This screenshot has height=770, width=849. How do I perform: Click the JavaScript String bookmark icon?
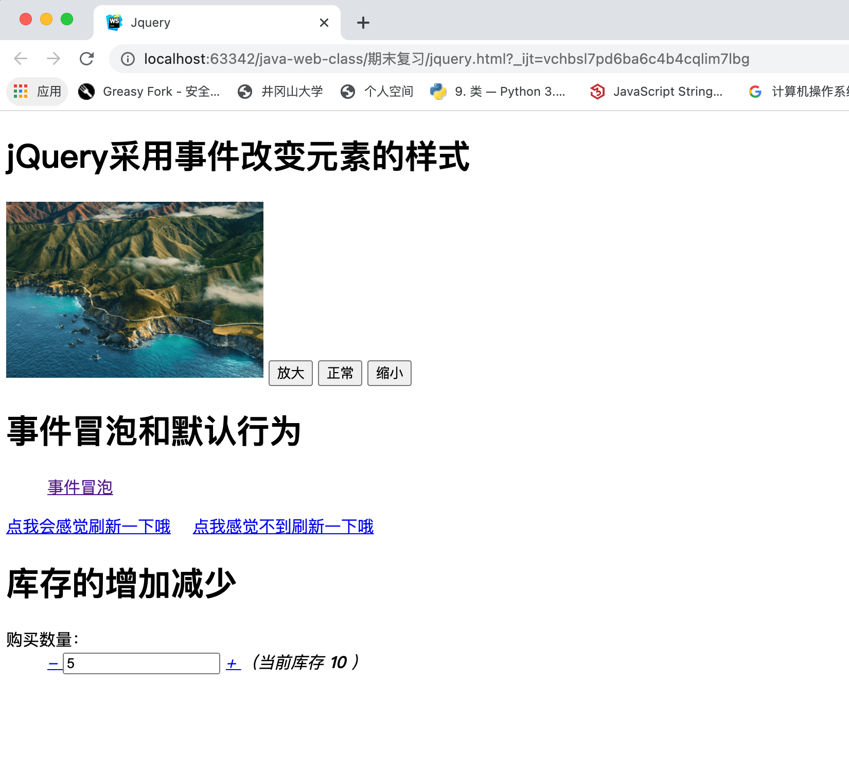(x=597, y=91)
